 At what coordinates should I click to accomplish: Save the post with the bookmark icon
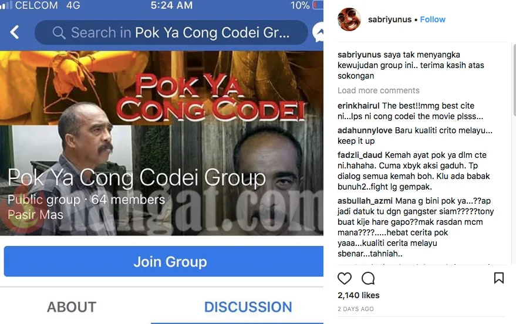[x=499, y=278]
